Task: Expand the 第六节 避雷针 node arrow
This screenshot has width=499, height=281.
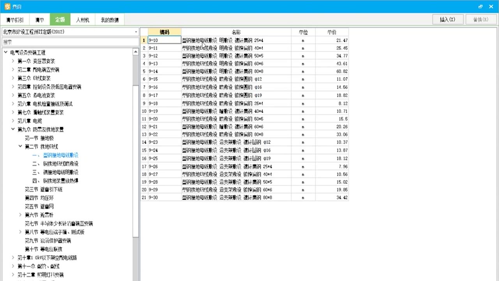Action: [x=20, y=215]
